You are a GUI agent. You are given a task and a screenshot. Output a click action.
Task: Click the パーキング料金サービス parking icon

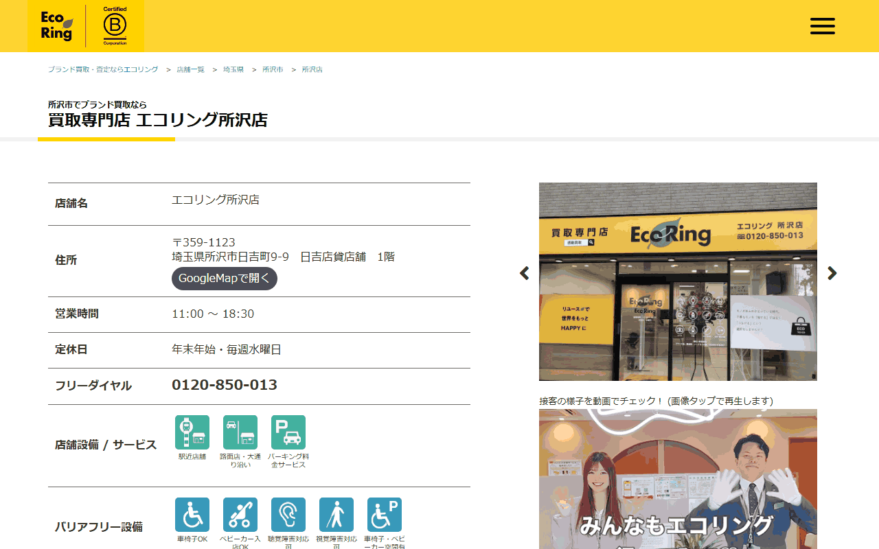[x=288, y=432]
